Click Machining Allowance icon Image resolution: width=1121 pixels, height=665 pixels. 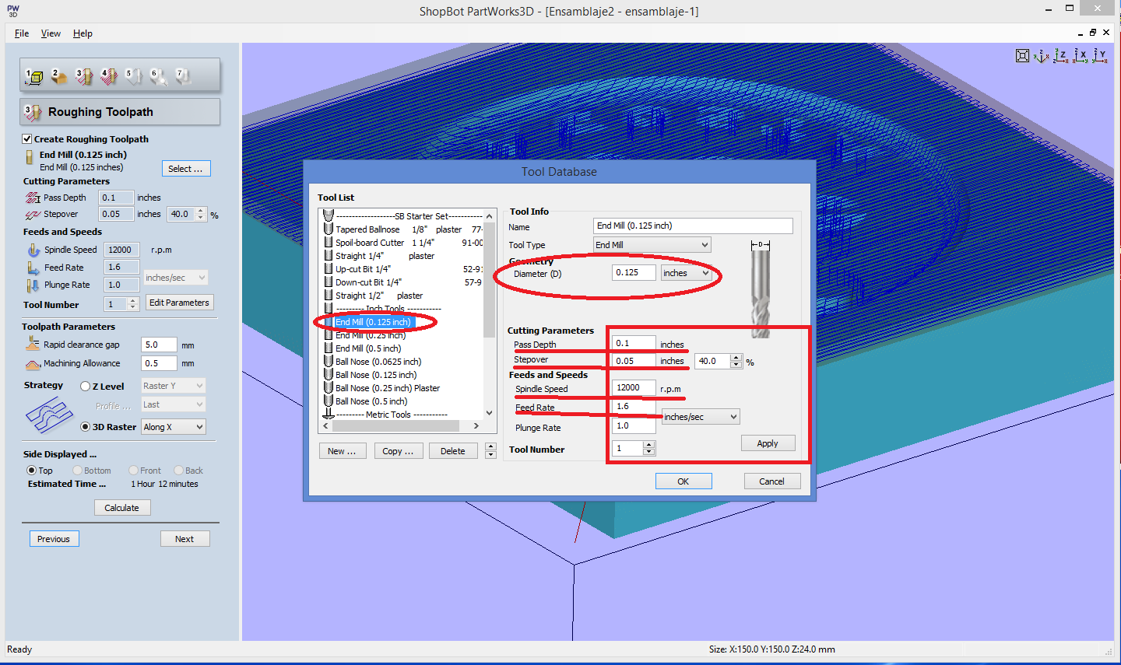point(33,364)
